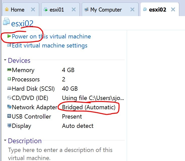Collapse the Description section
The image size is (185, 161).
[5, 140]
